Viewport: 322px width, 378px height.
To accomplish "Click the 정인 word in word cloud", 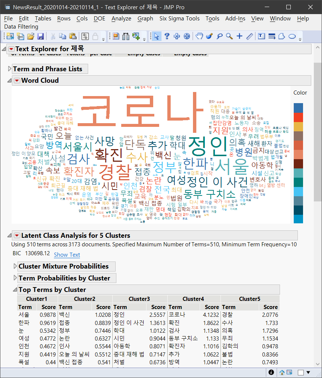I will click(x=208, y=146).
